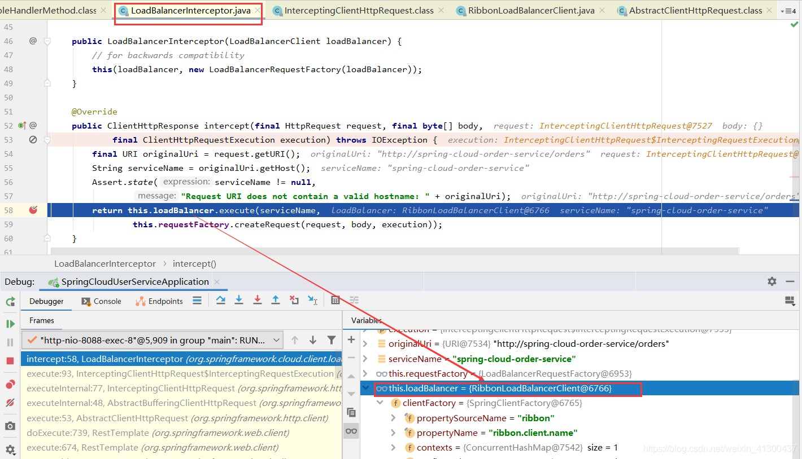Screen dimensions: 802x459
Task: Add a new watch with plus icon
Action: pos(351,339)
